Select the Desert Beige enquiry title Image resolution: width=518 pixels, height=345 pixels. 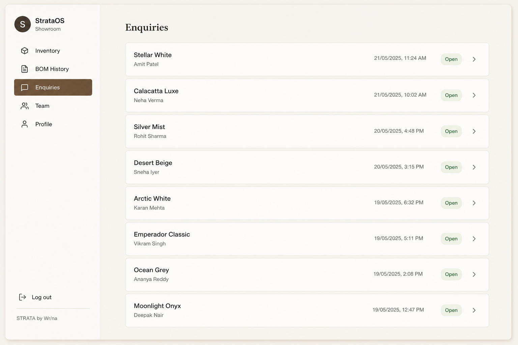click(x=153, y=163)
